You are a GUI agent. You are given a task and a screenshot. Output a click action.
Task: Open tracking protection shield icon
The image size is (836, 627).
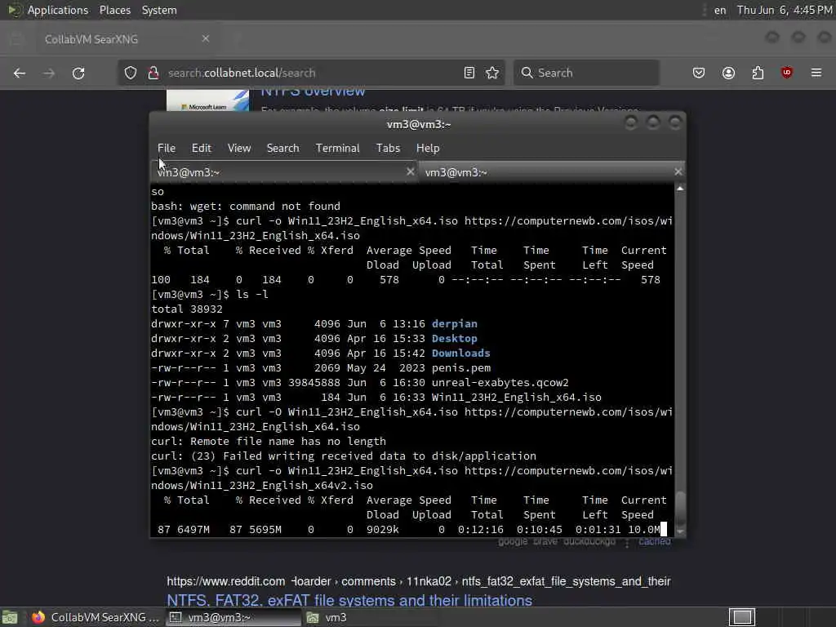(130, 73)
